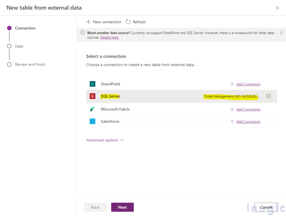This screenshot has width=286, height=216.
Task: Add Connection for Salesforce
Action: pos(248,122)
